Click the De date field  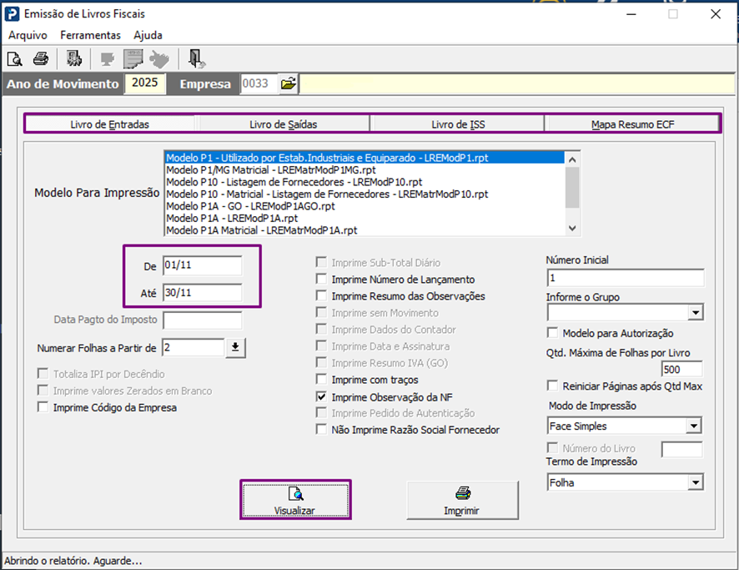pos(203,265)
